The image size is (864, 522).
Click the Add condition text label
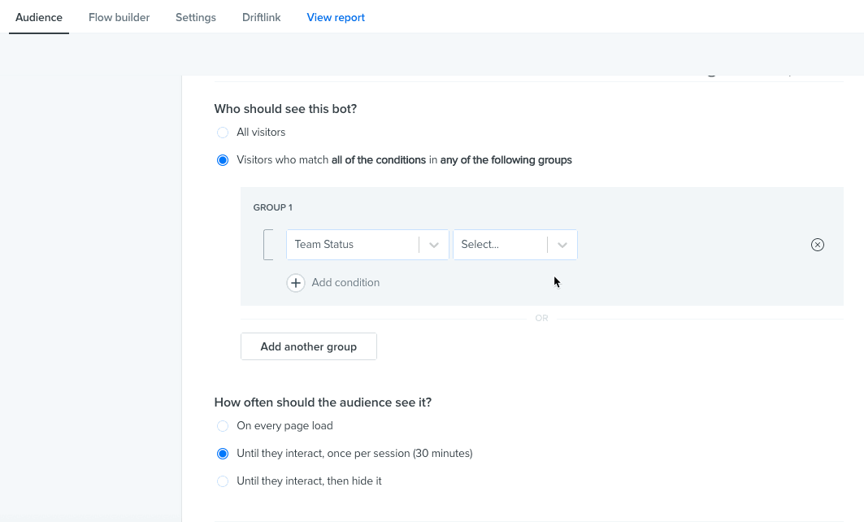coord(345,283)
